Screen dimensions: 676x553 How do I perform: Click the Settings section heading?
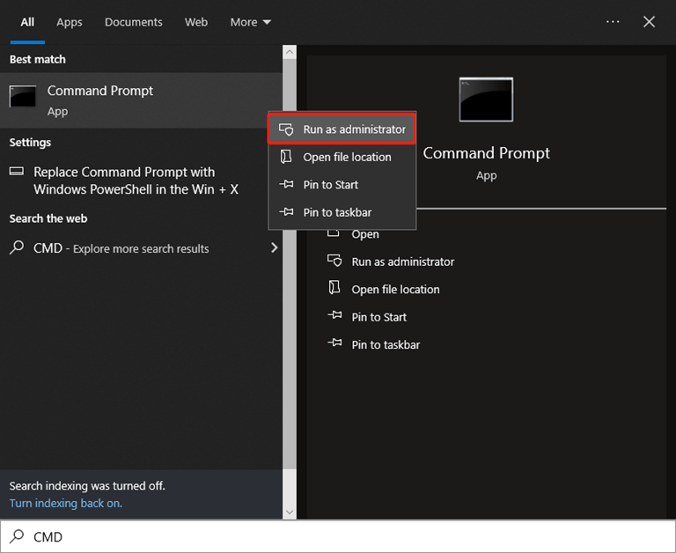tap(30, 143)
